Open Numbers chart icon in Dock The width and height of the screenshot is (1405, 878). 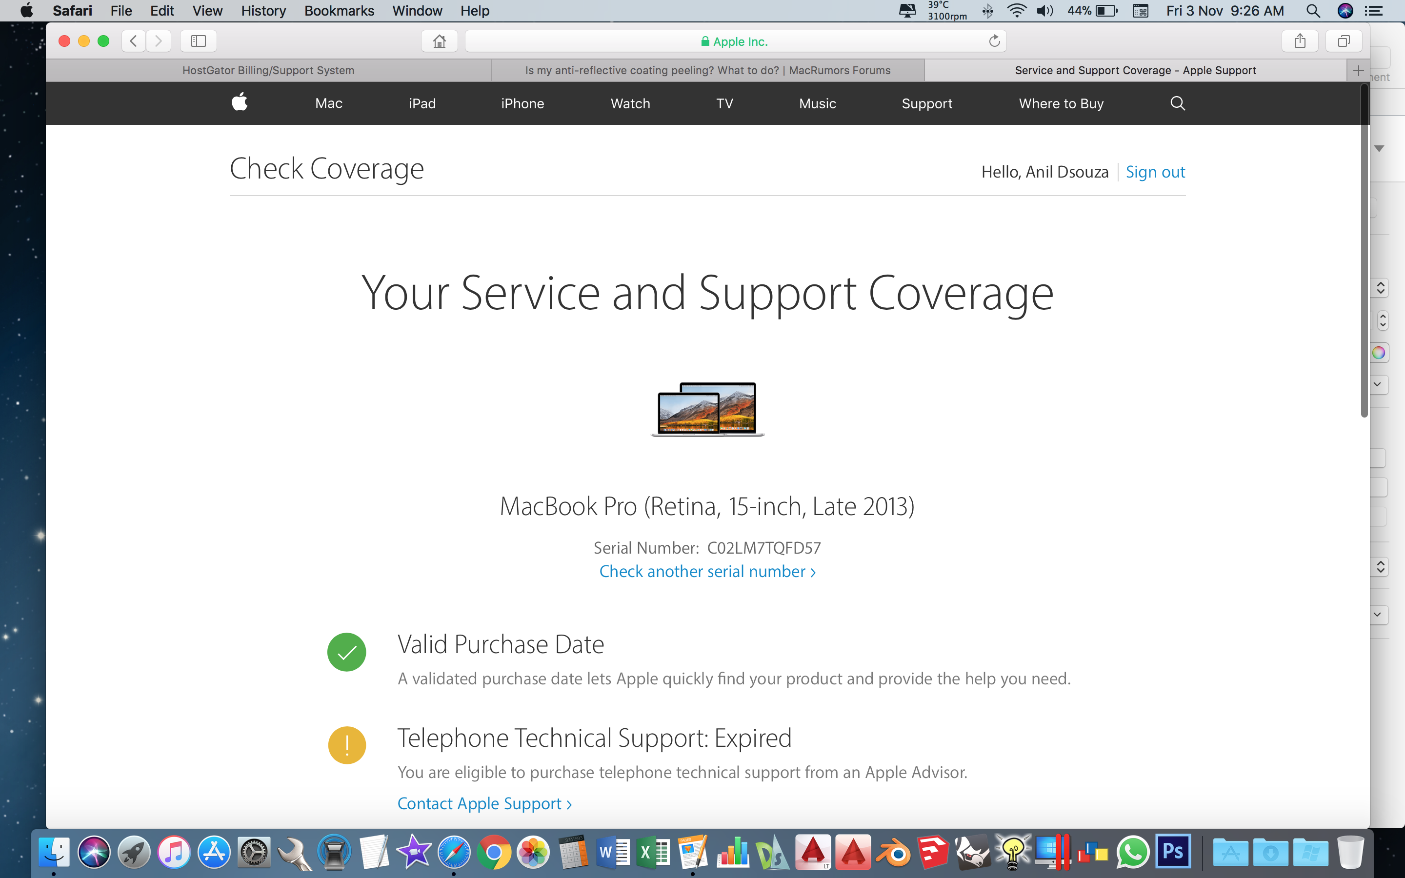[733, 853]
